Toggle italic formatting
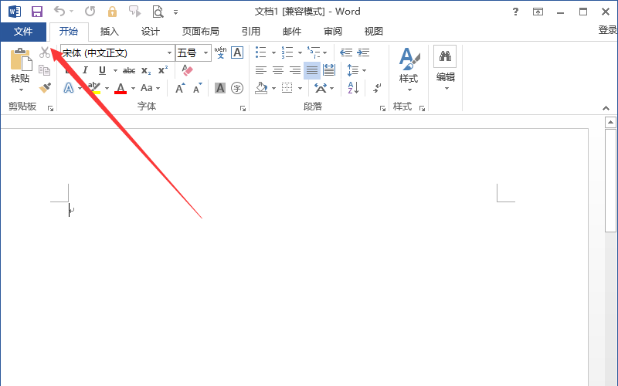 [x=85, y=70]
